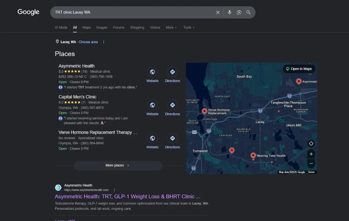Screen dimensions: 349x221
Task: Open Capital Men's Clinic place listing
Action: (78, 97)
